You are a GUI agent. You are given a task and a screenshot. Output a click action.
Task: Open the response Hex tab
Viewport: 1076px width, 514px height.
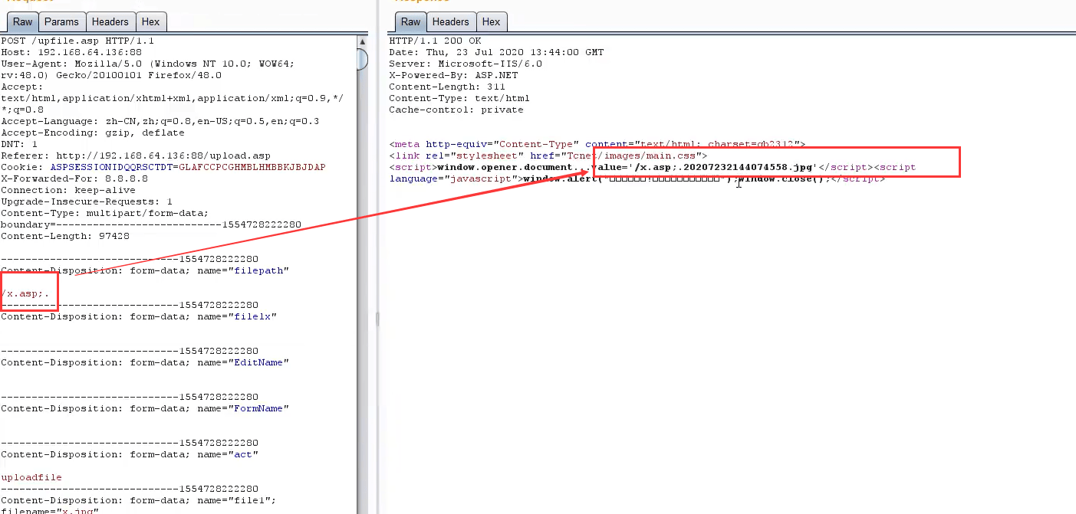point(492,21)
